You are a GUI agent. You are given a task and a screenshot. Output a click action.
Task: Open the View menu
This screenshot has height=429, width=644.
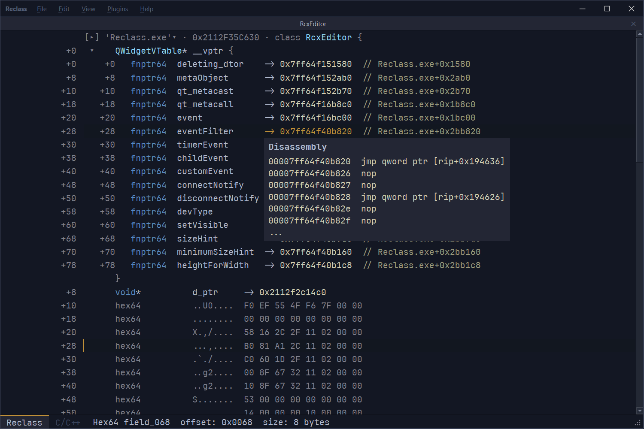click(x=88, y=9)
